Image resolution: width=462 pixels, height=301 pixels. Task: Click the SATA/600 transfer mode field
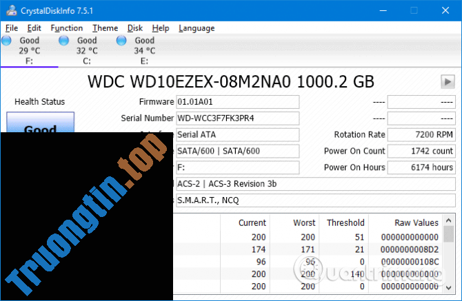click(237, 152)
